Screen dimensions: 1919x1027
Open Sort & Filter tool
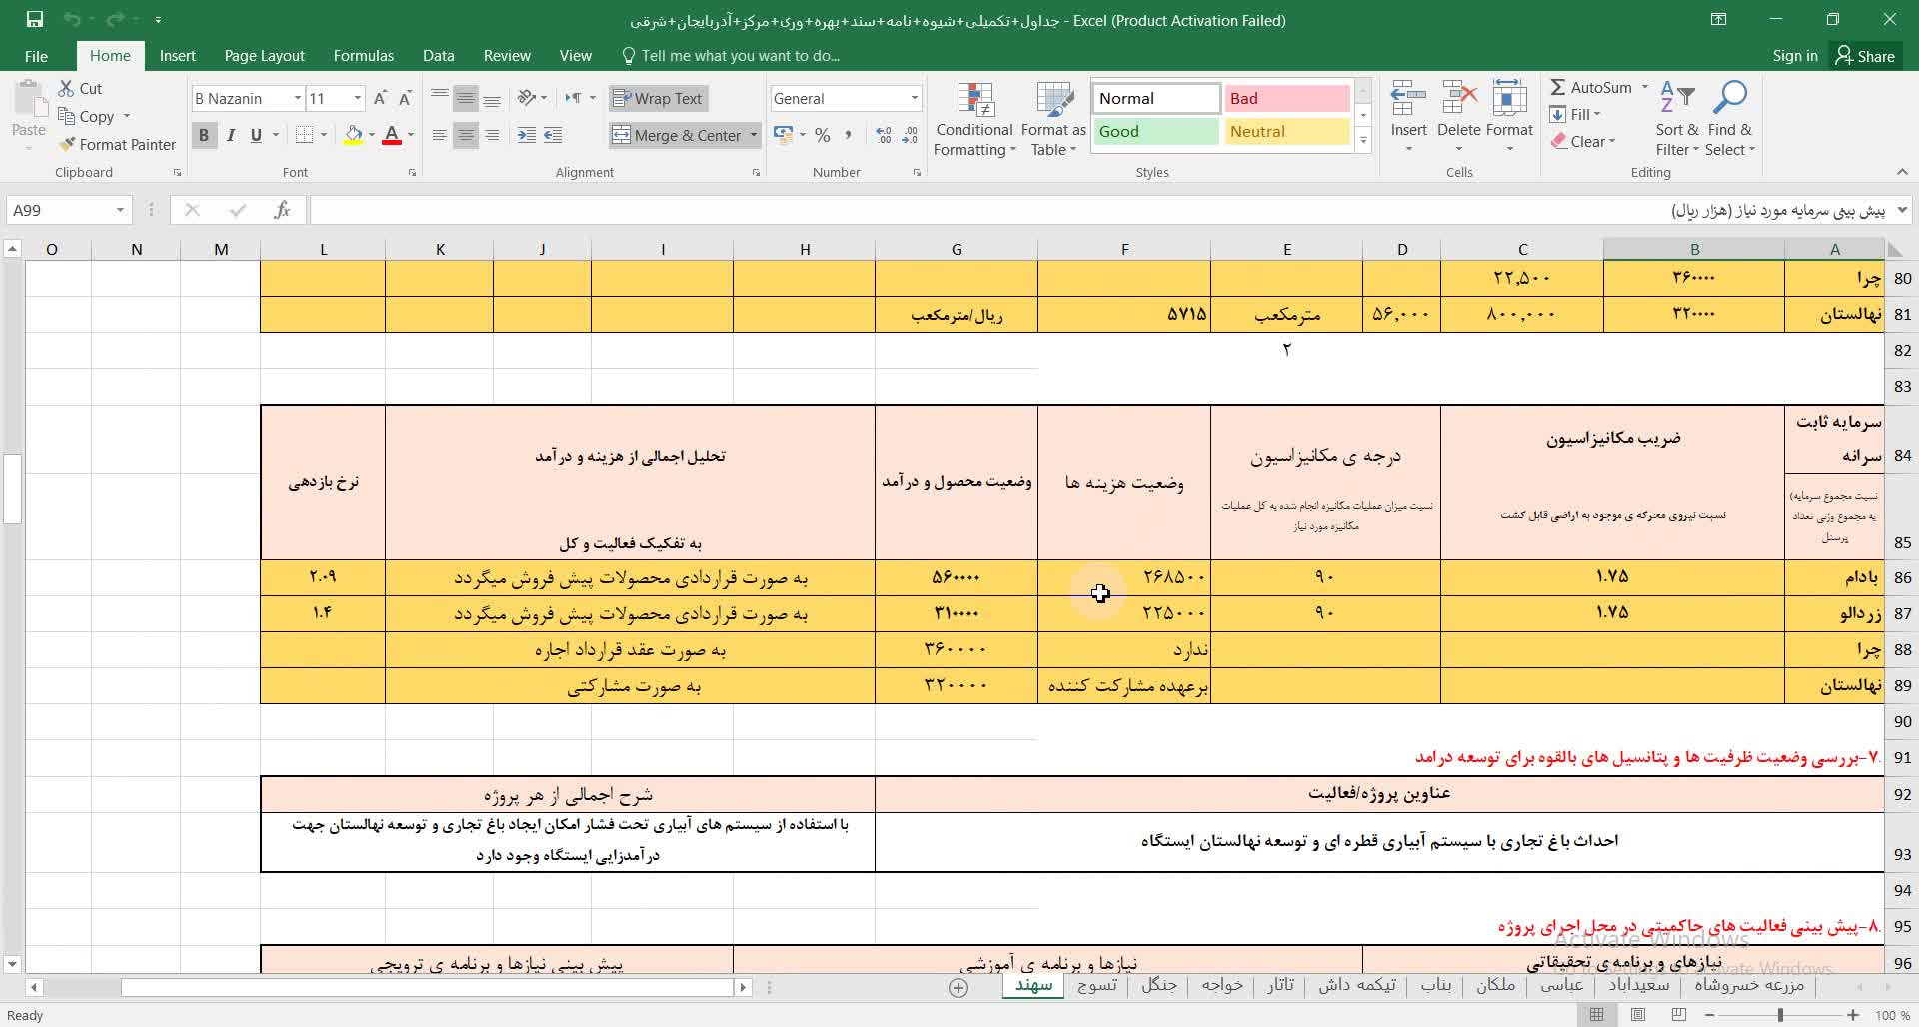1676,120
